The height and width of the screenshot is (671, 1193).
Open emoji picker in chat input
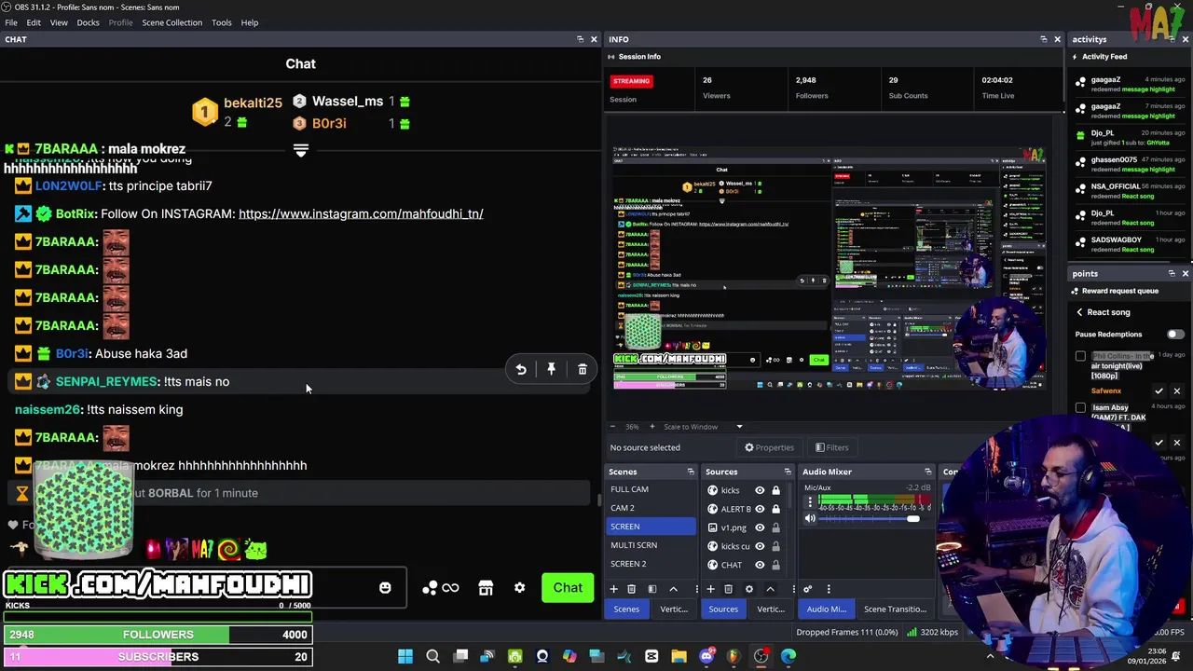385,588
